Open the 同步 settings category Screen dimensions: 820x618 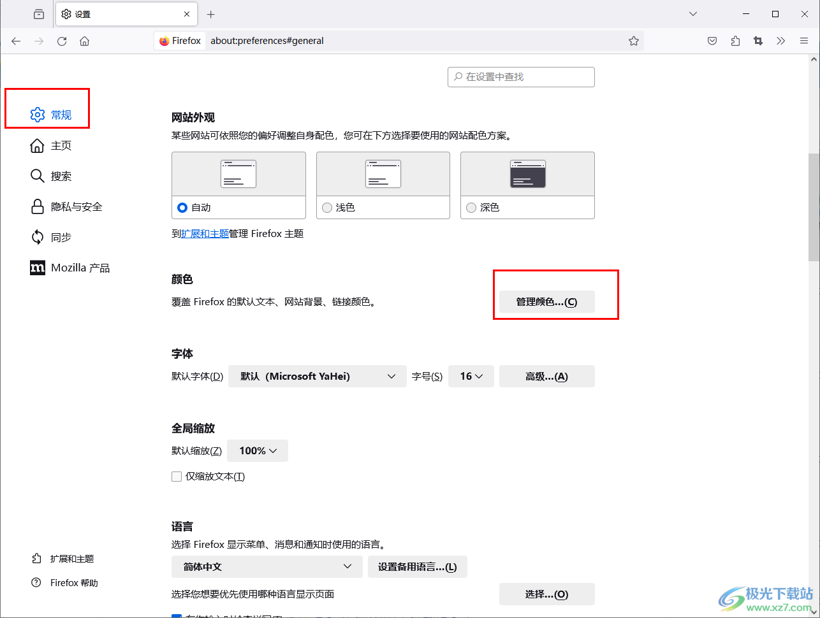(51, 237)
